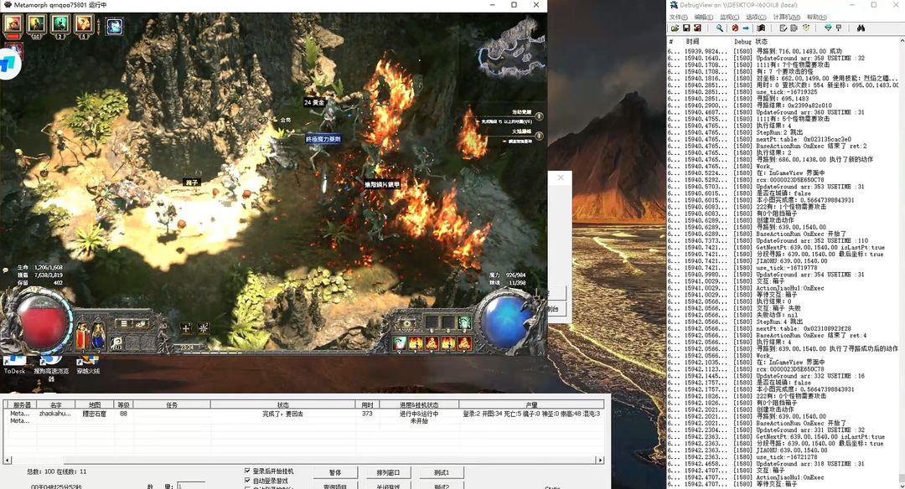Open the 穿越火线 desktop shortcut
The height and width of the screenshot is (489, 905).
88,366
